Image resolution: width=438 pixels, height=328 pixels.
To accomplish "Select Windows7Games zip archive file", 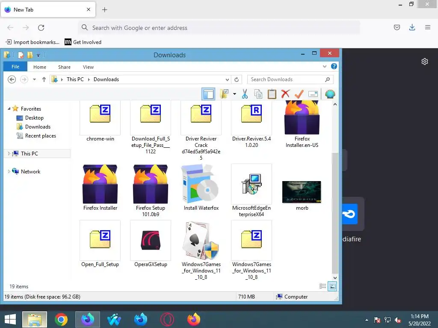I will [252, 250].
